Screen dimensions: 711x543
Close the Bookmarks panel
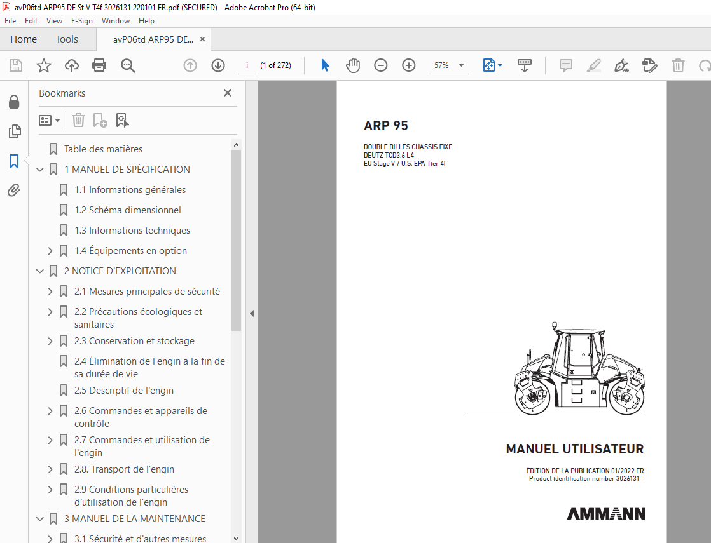pos(228,93)
